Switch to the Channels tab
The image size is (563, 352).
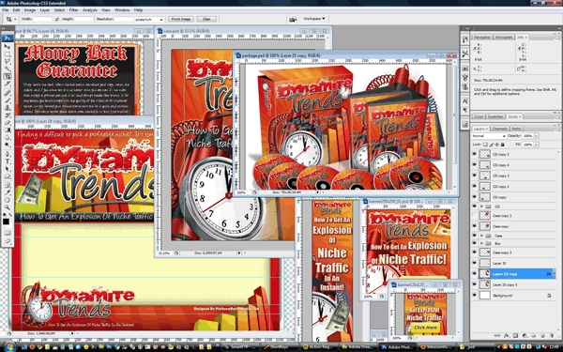(x=499, y=129)
